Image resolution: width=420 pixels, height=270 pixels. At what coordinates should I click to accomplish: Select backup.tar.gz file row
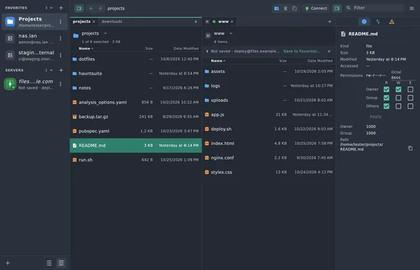[136, 117]
